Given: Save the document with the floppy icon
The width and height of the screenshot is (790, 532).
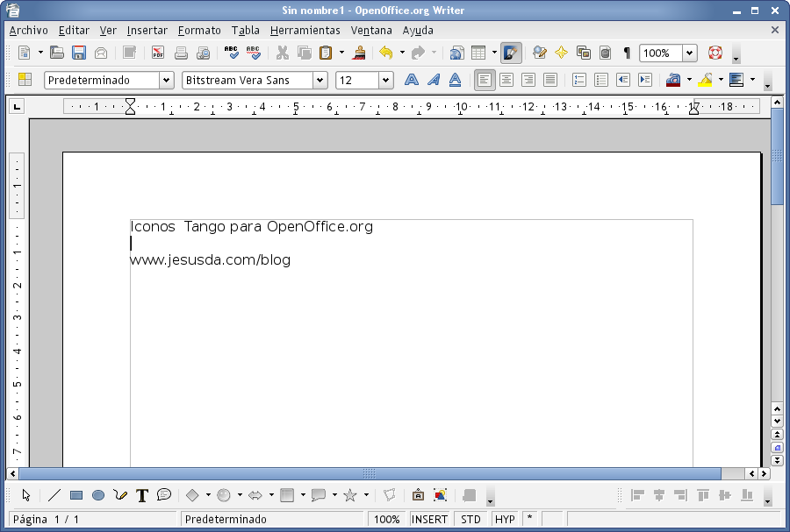Looking at the screenshot, I should tap(79, 53).
